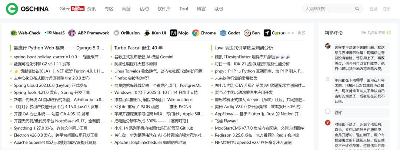Open 数据可视化引擎 G2 v5.1.11 发布
The width and height of the screenshot is (400, 150).
(x=42, y=64)
